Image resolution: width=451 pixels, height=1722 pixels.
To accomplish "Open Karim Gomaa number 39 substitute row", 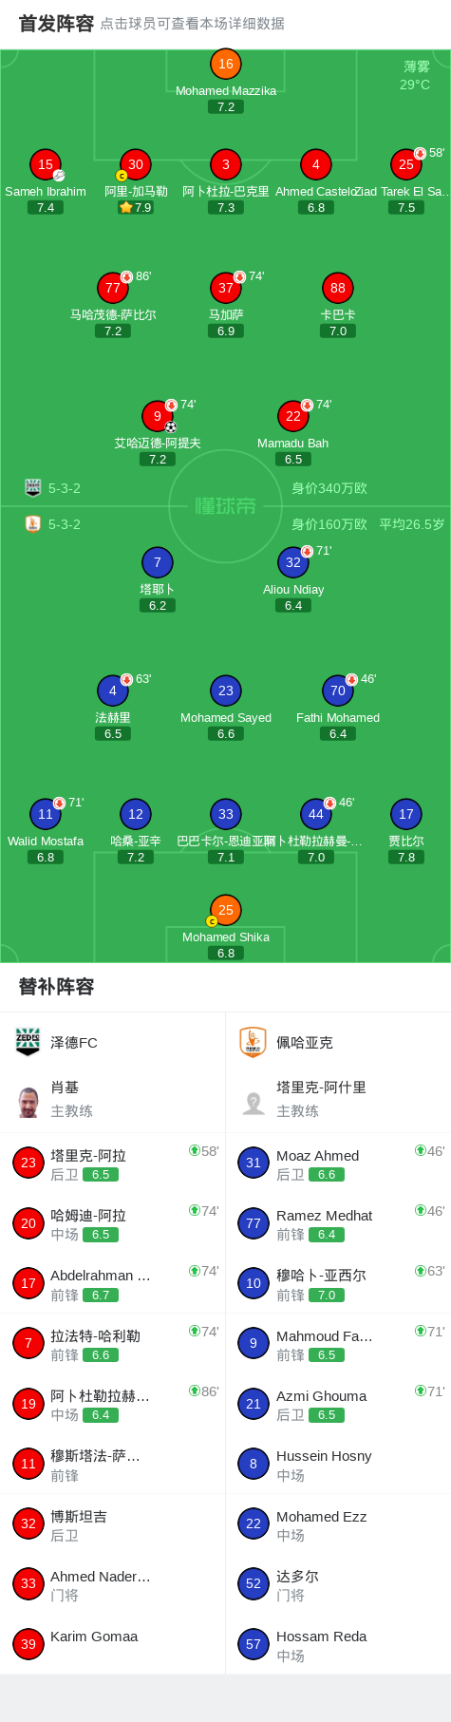I will click(x=112, y=1644).
